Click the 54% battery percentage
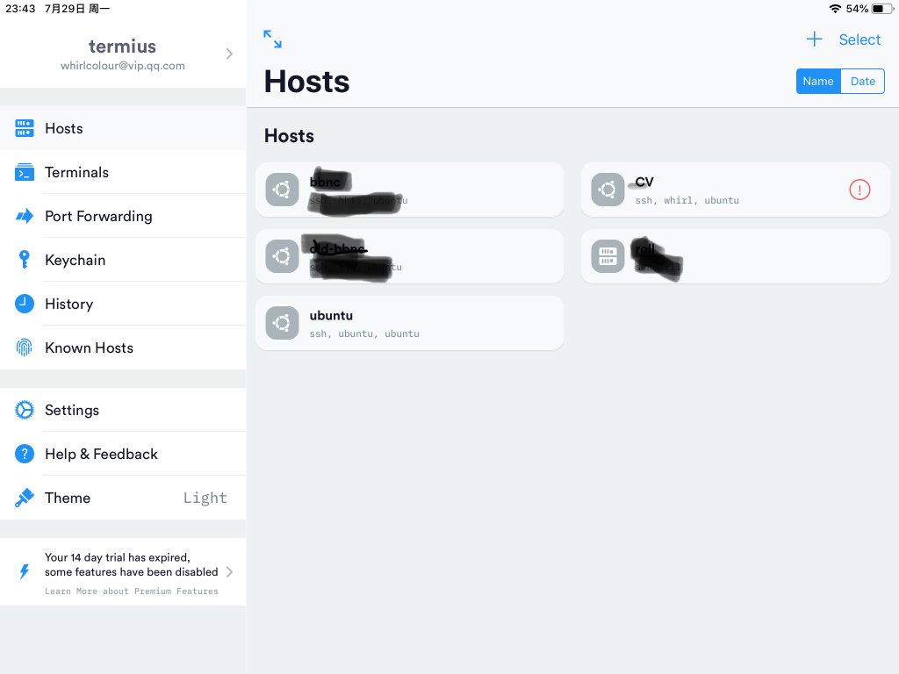899x674 pixels. tap(857, 9)
